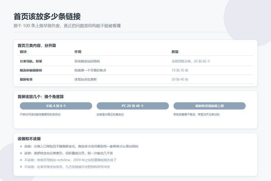Click heading 首屏该放几个：换个角度算
The width and height of the screenshot is (271, 181).
pyautogui.click(x=41, y=97)
